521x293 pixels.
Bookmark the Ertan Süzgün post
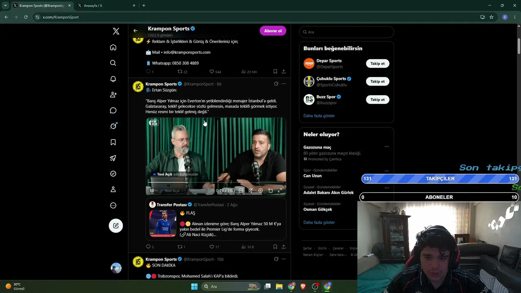coord(275,247)
